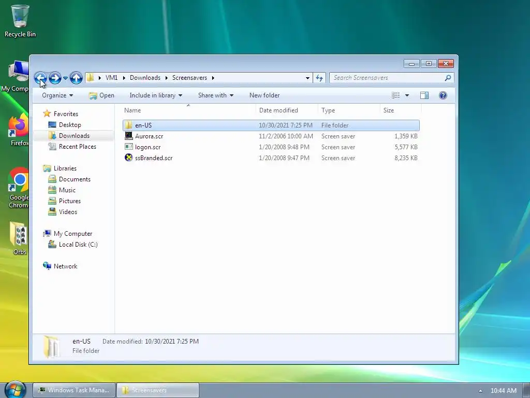Open the address bar previous locations dropdown
The width and height of the screenshot is (530, 398).
click(x=307, y=78)
